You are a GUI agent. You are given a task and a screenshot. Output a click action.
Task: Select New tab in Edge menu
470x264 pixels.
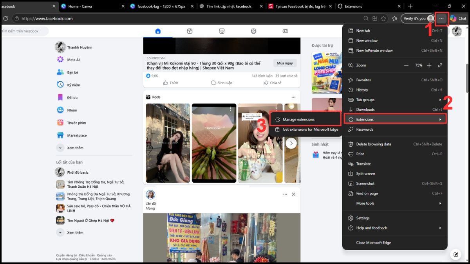[395, 31]
